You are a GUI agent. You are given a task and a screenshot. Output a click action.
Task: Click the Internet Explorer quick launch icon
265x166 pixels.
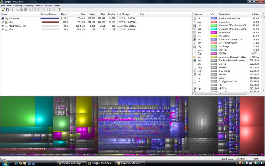tap(16, 163)
